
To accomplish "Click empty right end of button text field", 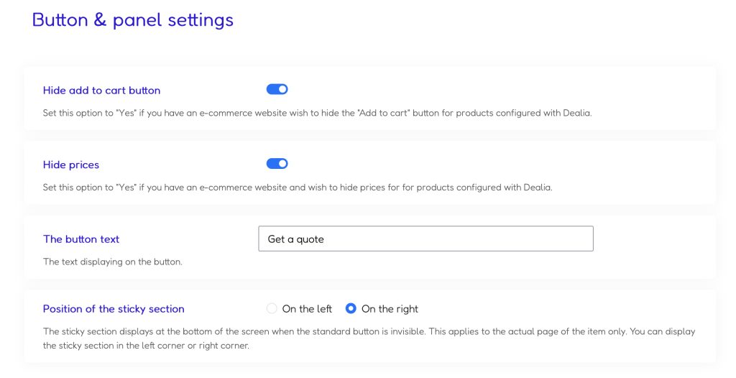I will pyautogui.click(x=540, y=239).
